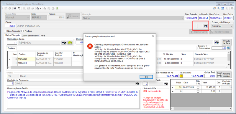Click the Observações do Pedido text area
This screenshot has height=114, width=236.
pos(73,99)
